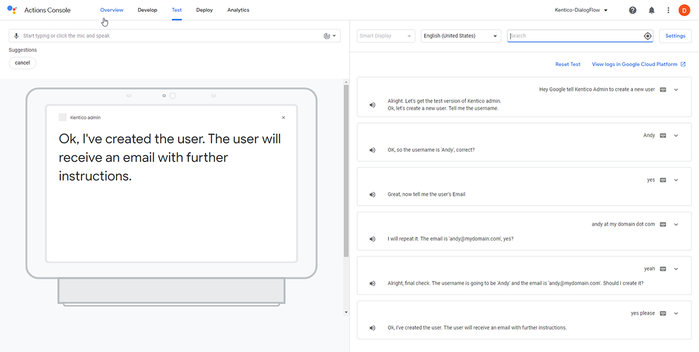Viewport: 699px width, 352px height.
Task: Go to the Overview tab
Action: (112, 10)
